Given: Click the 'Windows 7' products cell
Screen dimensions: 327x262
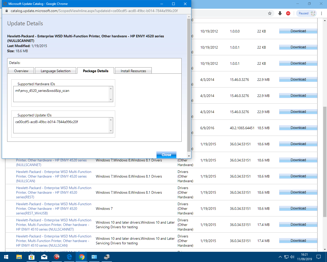Looking at the screenshot, I should [x=104, y=209].
